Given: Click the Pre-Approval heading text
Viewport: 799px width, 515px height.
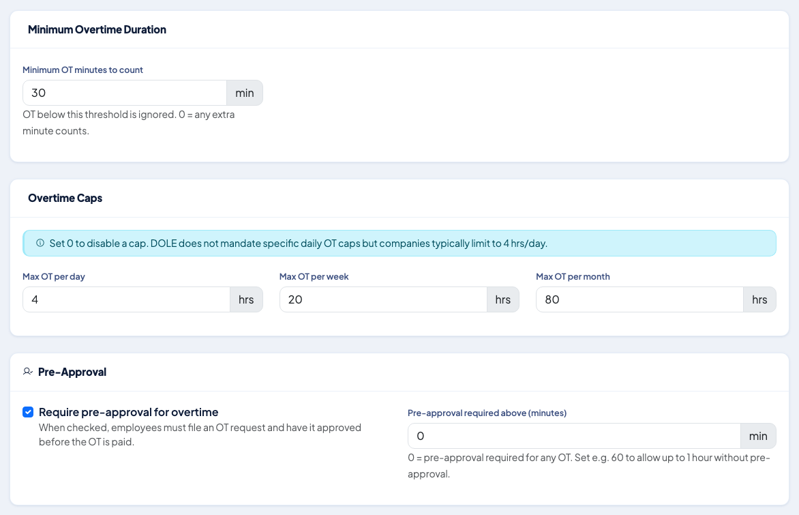Looking at the screenshot, I should (x=72, y=372).
